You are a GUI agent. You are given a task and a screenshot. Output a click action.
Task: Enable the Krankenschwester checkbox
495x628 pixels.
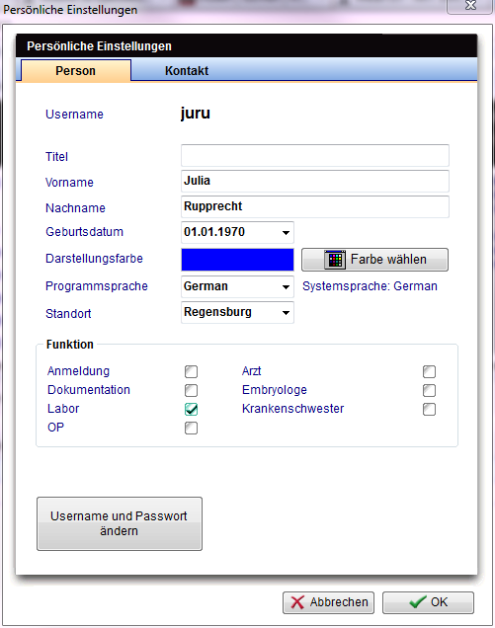click(x=429, y=410)
